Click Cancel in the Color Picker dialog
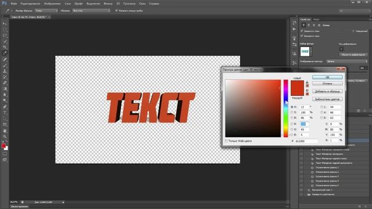 click(x=327, y=84)
